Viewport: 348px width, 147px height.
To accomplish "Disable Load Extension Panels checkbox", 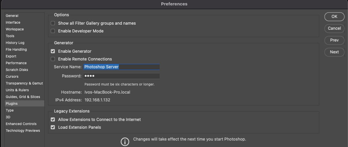I will (x=53, y=127).
